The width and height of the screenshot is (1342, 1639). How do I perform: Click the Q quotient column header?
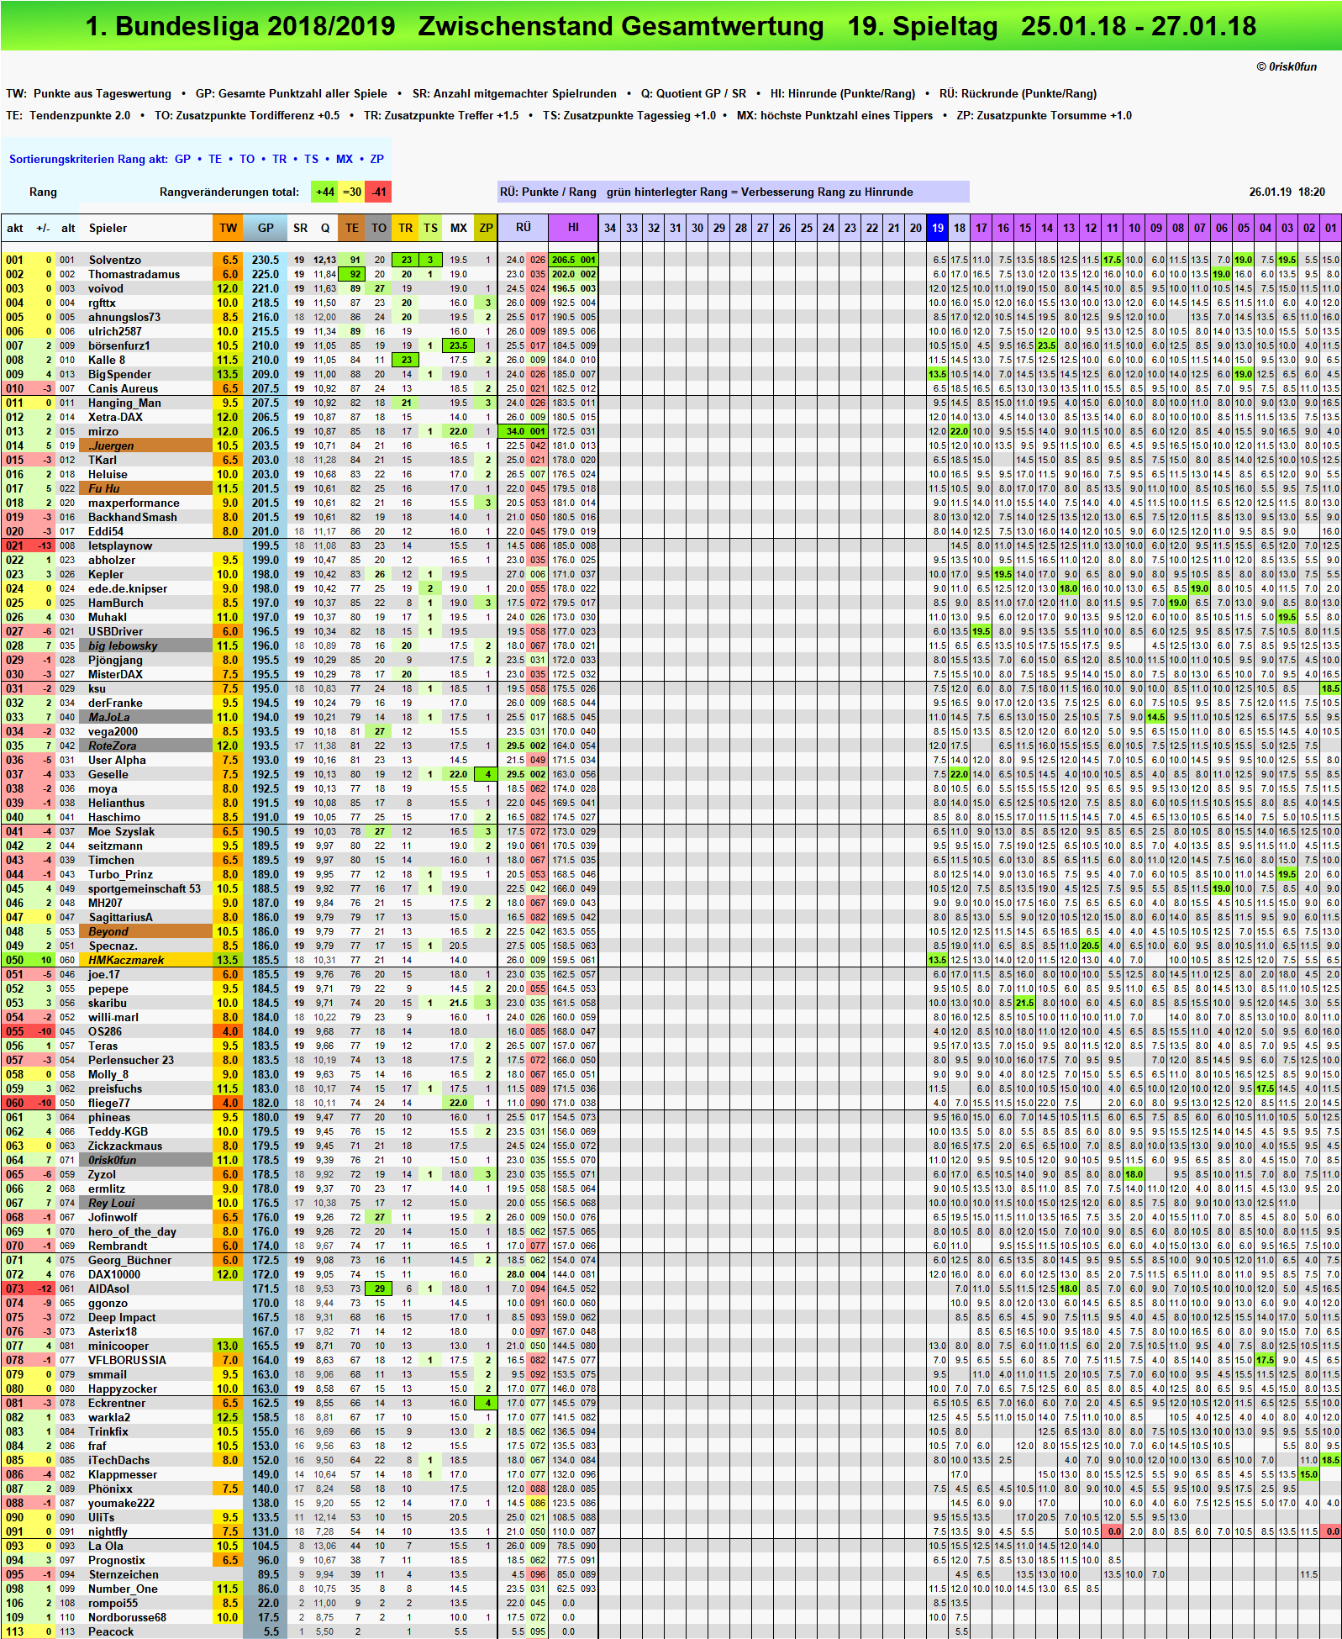(x=325, y=228)
